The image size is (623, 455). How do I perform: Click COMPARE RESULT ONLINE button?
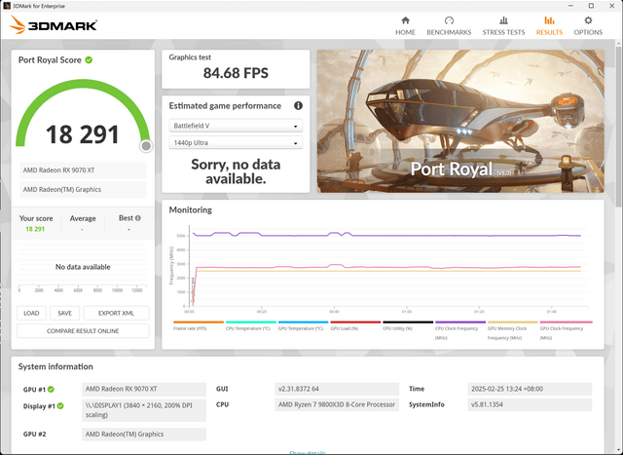[x=83, y=331]
